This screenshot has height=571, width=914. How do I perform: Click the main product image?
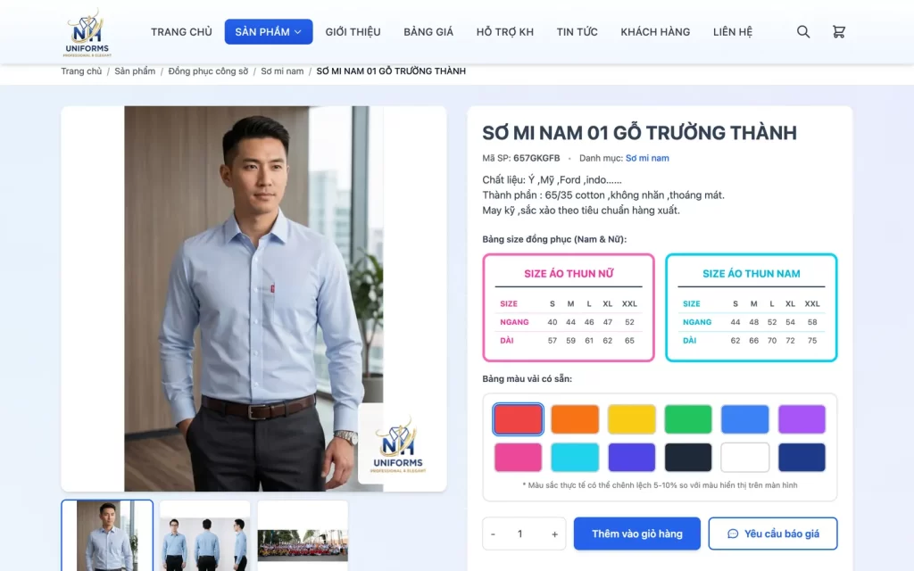253,298
